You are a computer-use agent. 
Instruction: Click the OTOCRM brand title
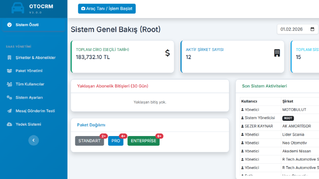41,6
